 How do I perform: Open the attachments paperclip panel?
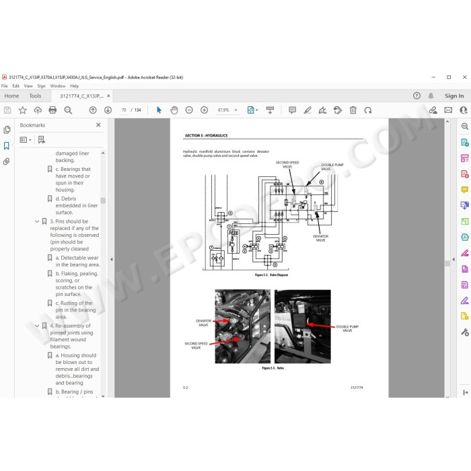pos(7,161)
